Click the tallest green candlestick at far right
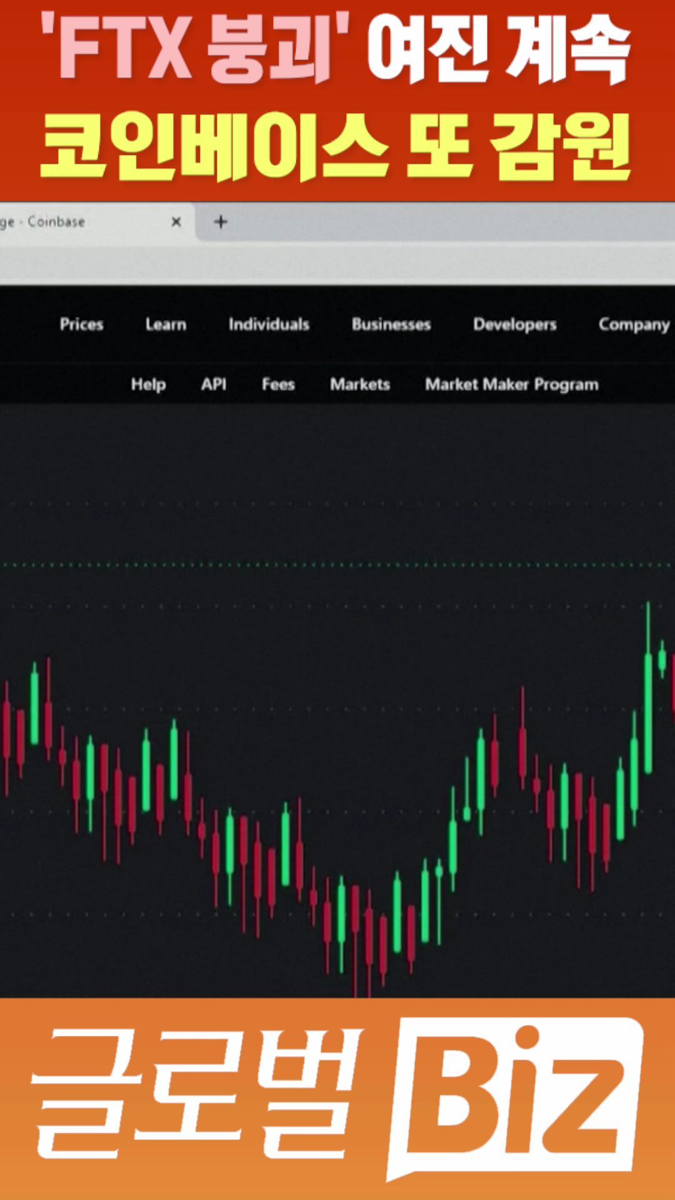The image size is (675, 1200). [x=648, y=712]
